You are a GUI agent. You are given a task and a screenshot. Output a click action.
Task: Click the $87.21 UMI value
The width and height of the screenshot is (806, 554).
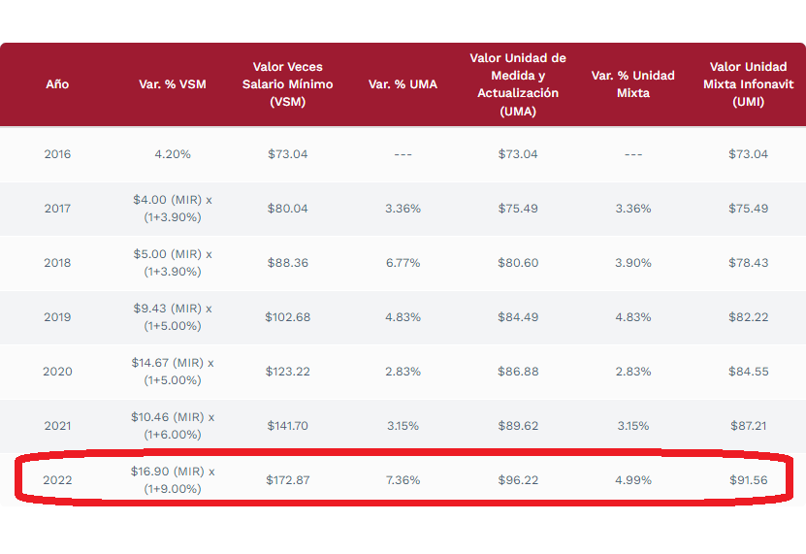click(x=748, y=426)
